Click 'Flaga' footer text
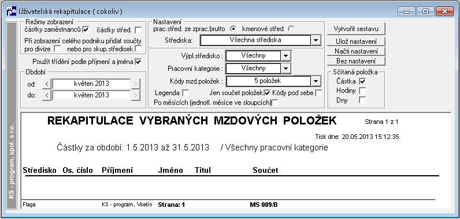 (x=29, y=205)
